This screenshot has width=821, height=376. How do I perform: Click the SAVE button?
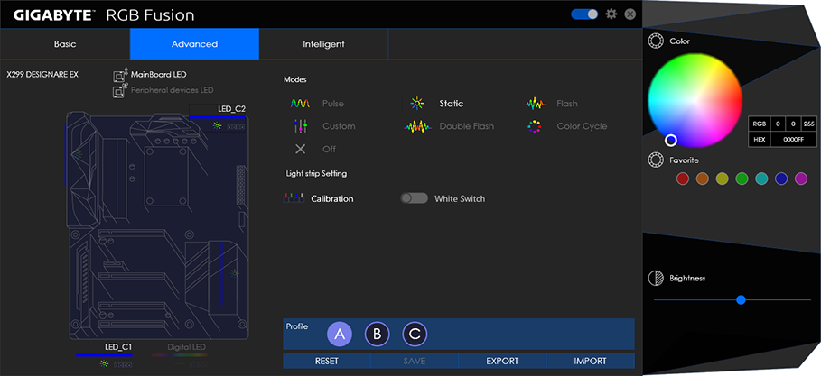click(x=415, y=361)
